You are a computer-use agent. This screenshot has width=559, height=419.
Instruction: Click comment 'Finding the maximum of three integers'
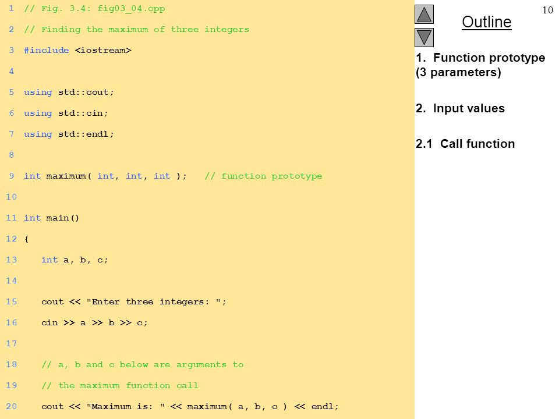tap(136, 29)
